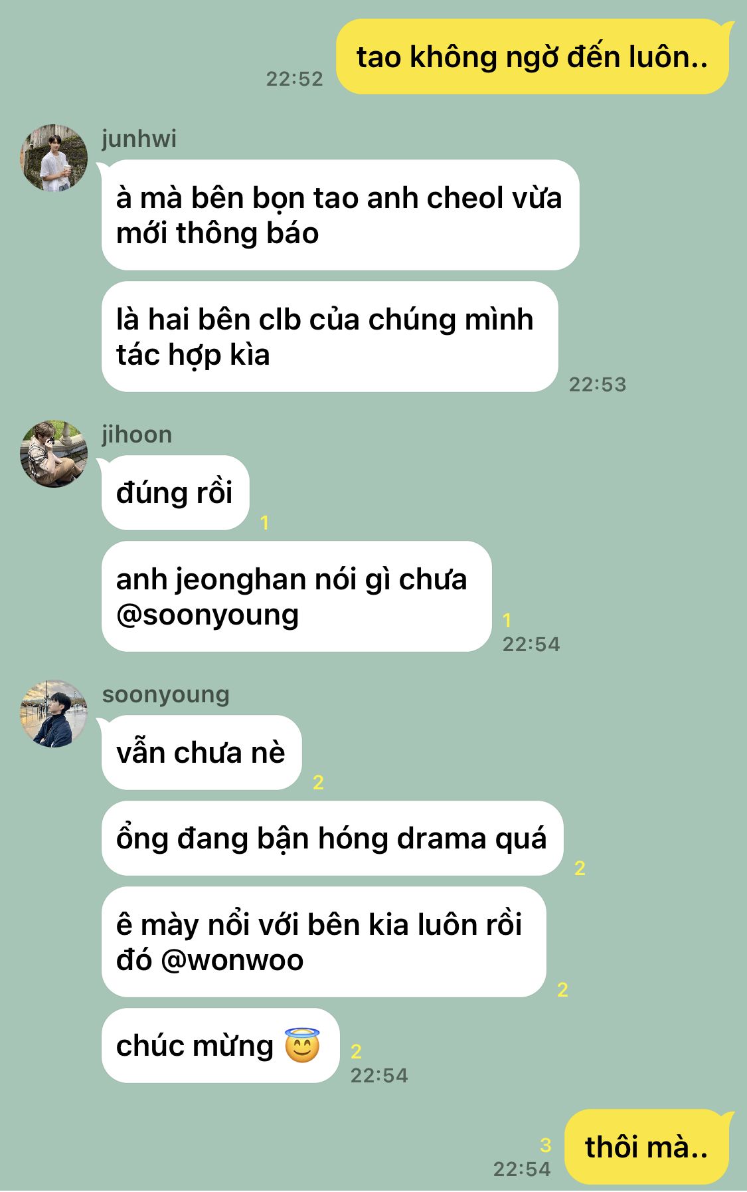Tap the halo smiley emoji in "chúc mừng"
The image size is (747, 1192).
click(302, 1045)
